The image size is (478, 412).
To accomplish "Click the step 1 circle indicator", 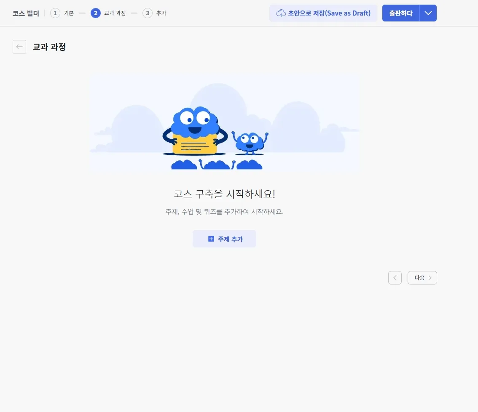I will click(x=55, y=13).
